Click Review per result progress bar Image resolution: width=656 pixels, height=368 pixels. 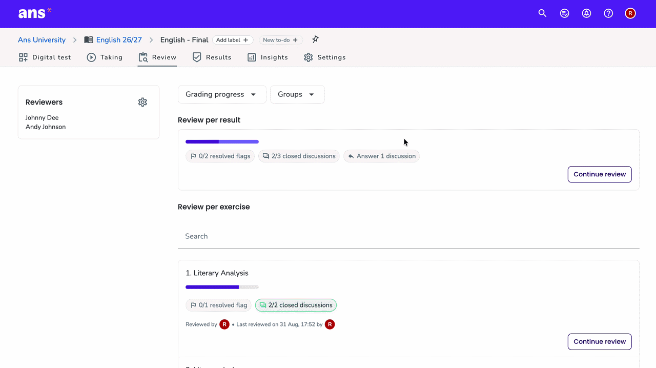[x=222, y=142]
